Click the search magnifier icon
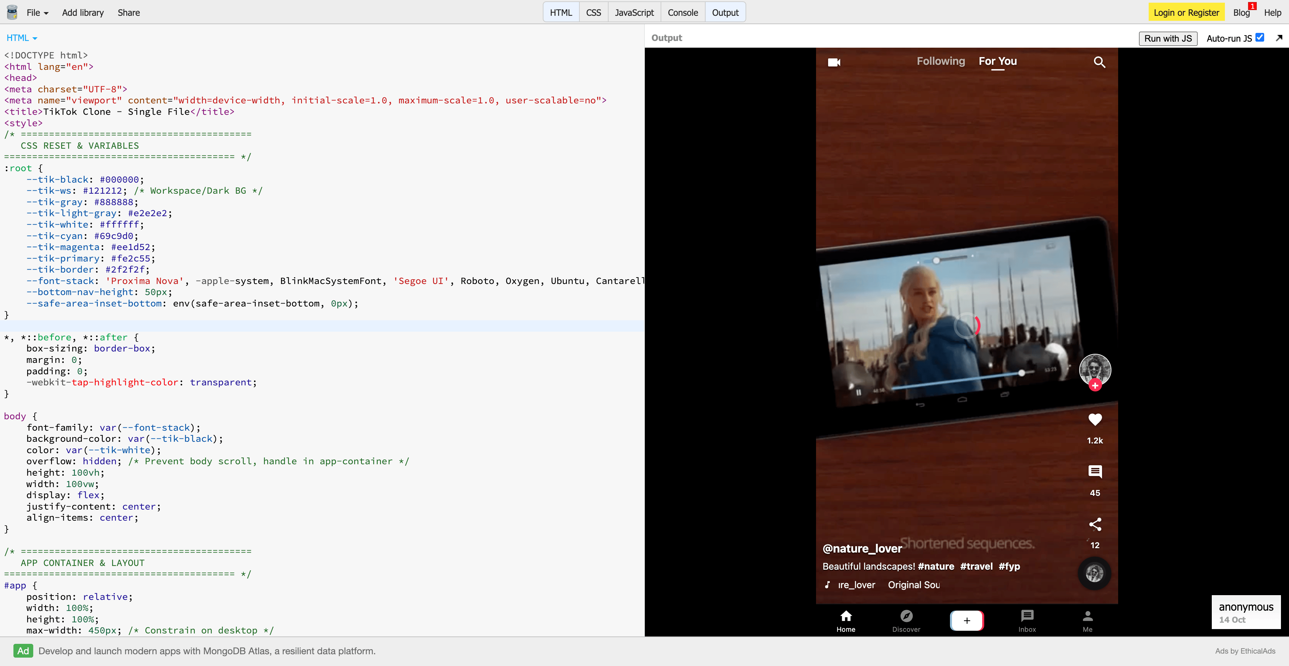The image size is (1289, 666). (x=1099, y=62)
